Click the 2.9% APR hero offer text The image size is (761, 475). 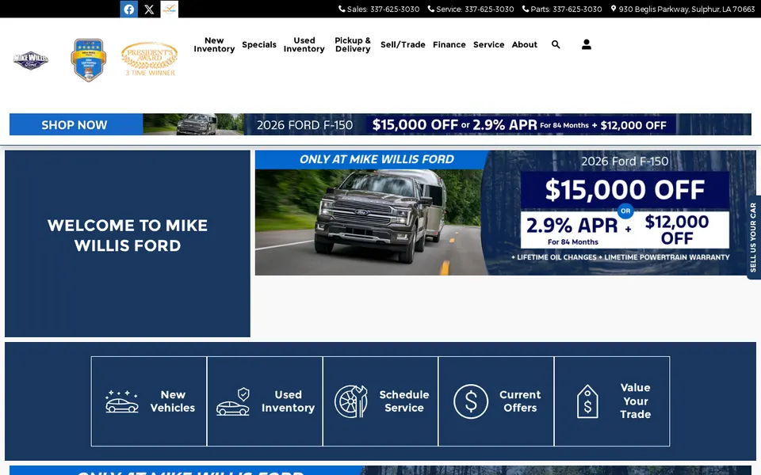[572, 226]
